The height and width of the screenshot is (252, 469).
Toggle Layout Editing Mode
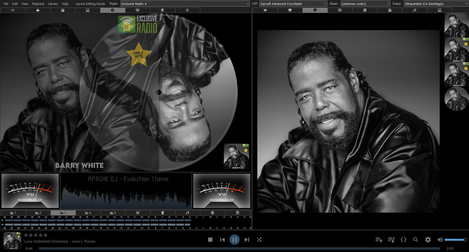coord(90,4)
